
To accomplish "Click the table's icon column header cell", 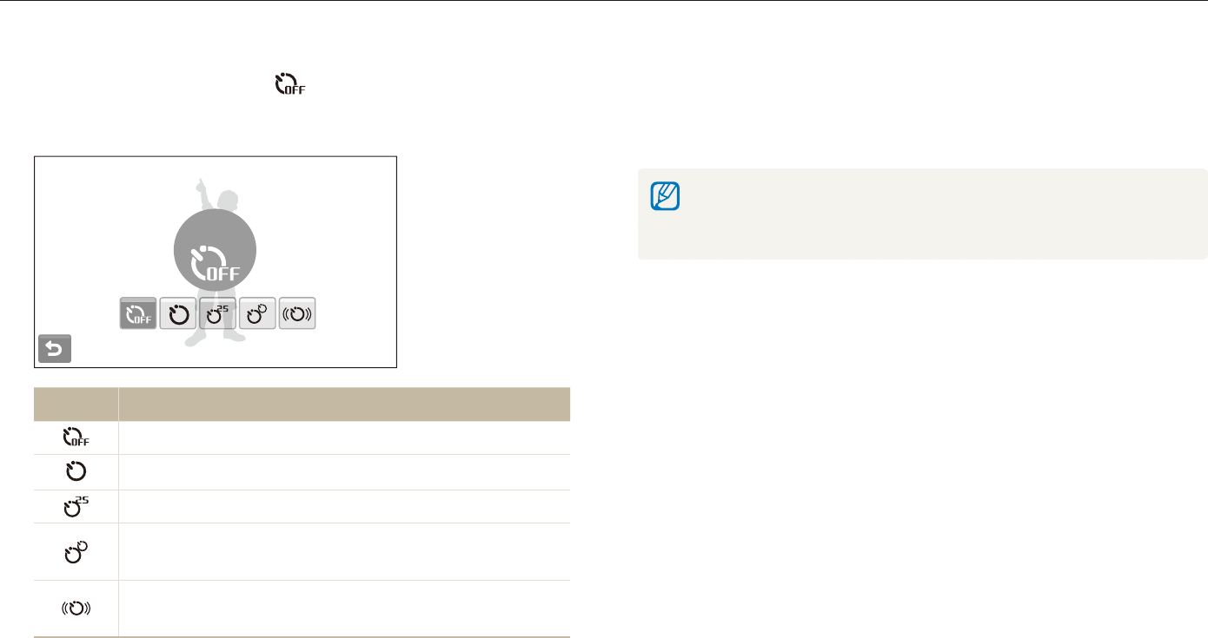I will (76, 405).
